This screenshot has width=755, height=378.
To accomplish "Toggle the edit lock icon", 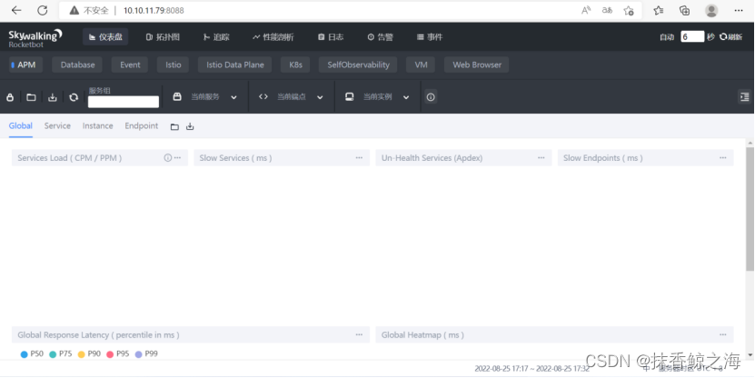I will [10, 97].
